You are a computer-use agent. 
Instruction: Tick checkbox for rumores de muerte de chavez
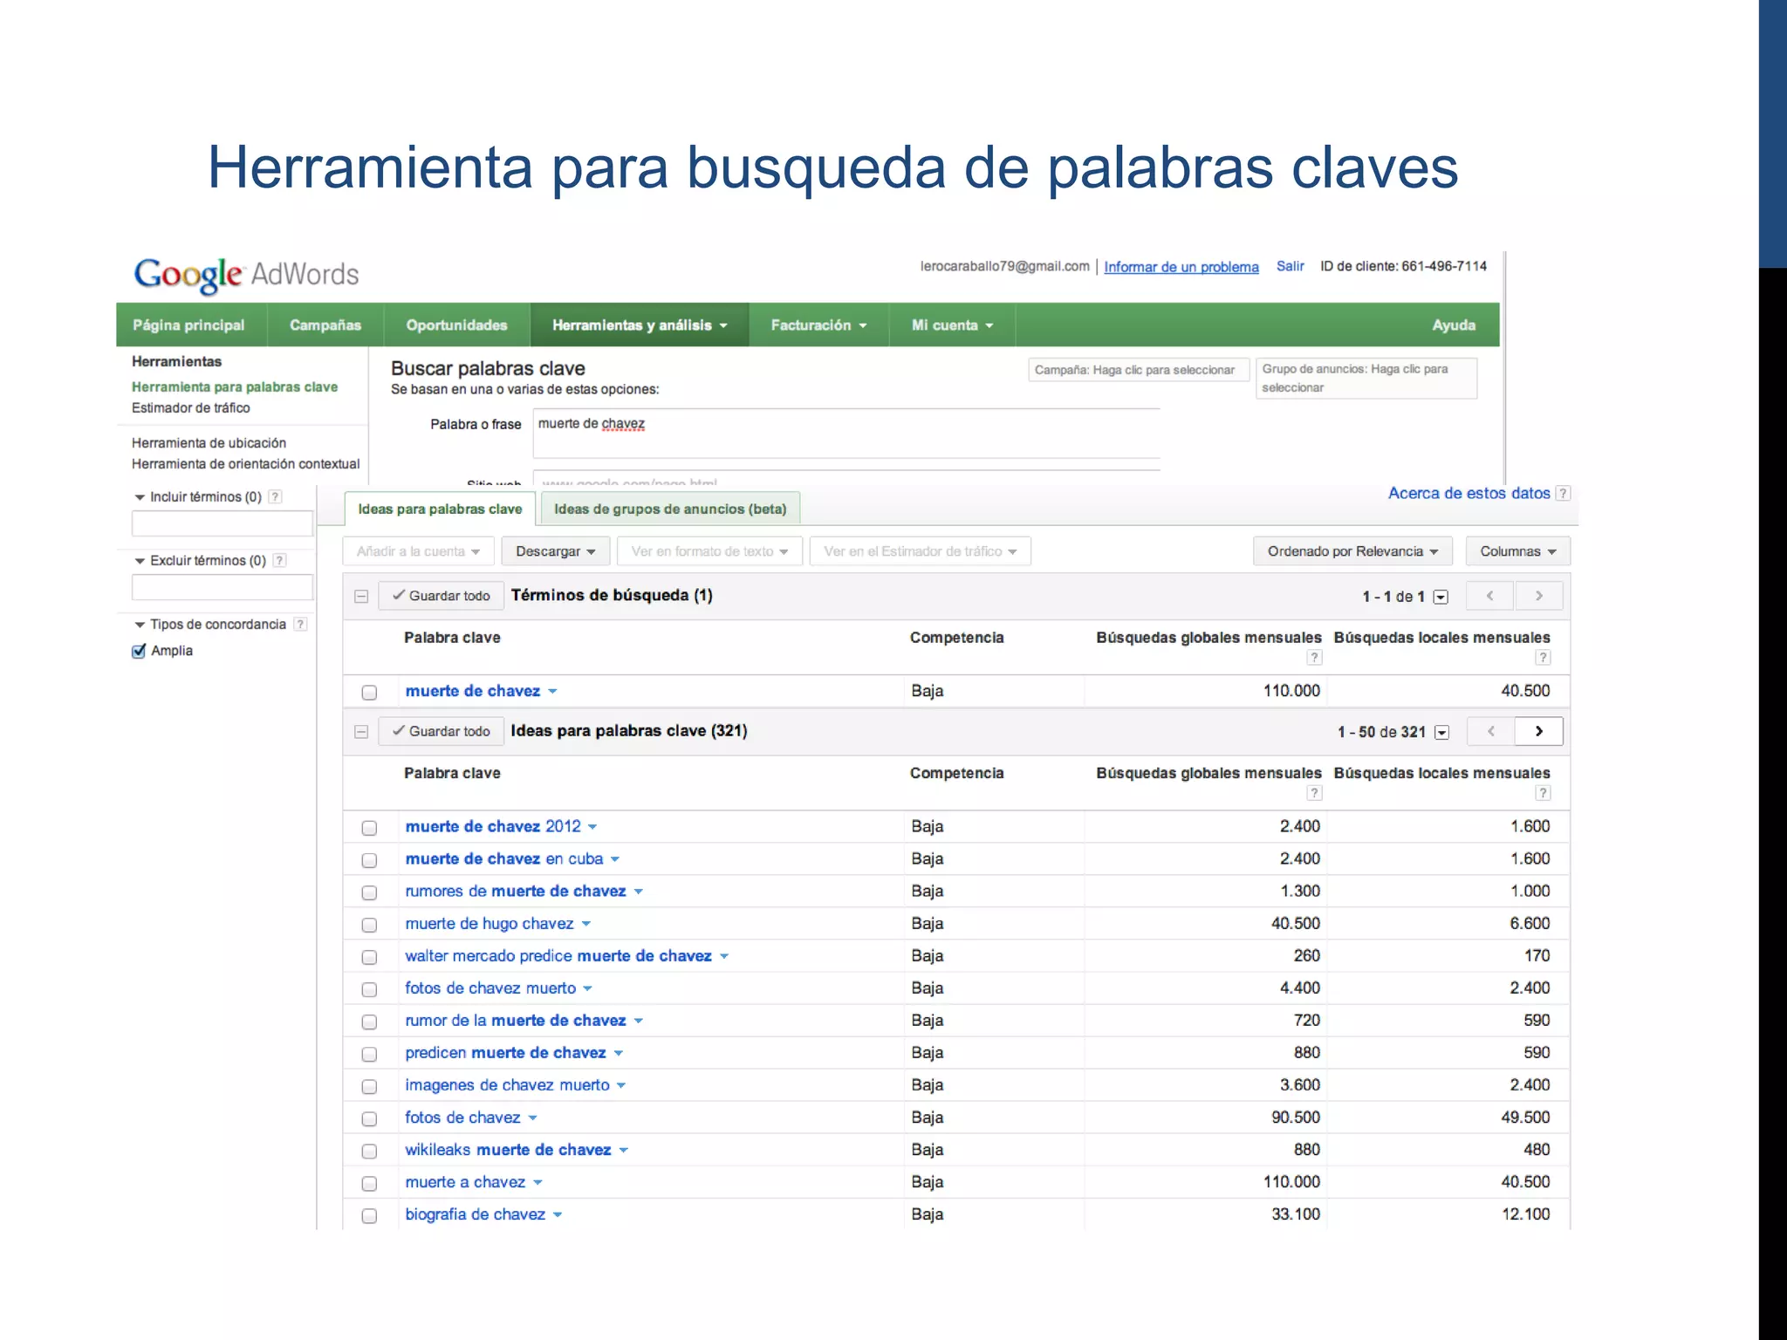[369, 892]
